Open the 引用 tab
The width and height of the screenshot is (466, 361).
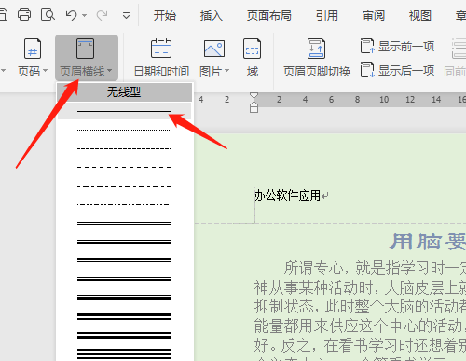327,15
